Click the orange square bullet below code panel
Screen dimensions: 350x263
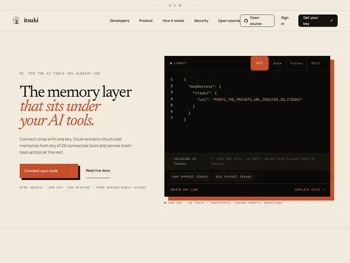[x=165, y=203]
